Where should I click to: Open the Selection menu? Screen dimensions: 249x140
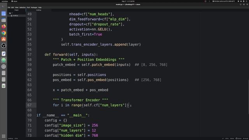point(23,7)
